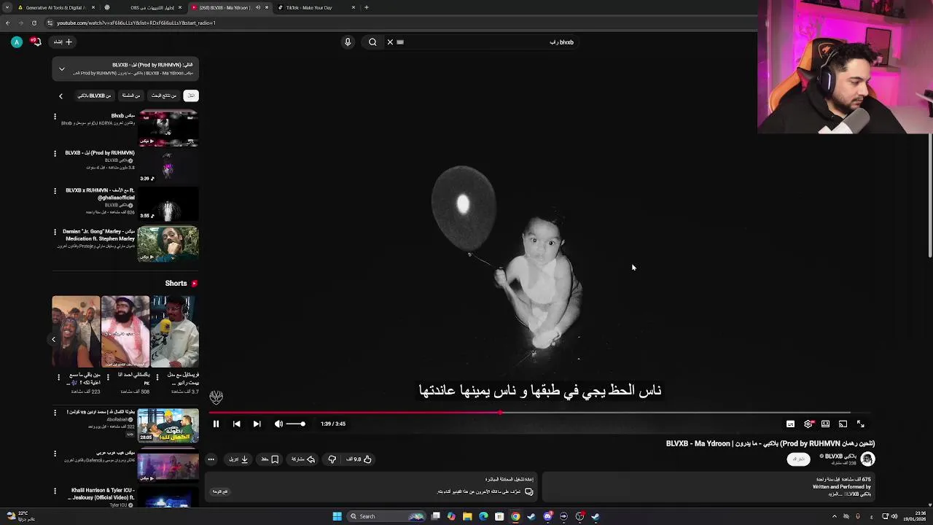Viewport: 933px width, 525px height.
Task: Open Khalil Harrison & Tyler ICU Jealousy
Action: [x=102, y=494]
